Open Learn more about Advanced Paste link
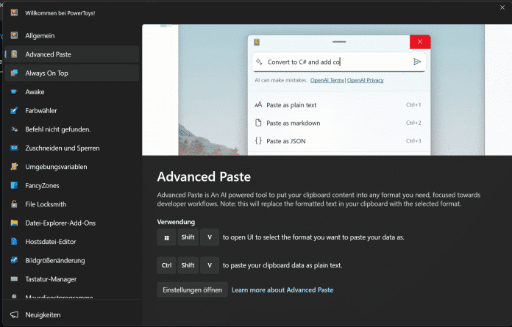512x327 pixels. [282, 290]
